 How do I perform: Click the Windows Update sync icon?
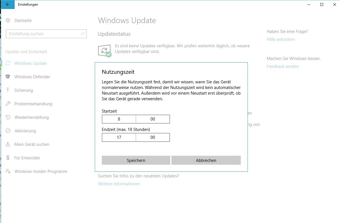(8, 63)
